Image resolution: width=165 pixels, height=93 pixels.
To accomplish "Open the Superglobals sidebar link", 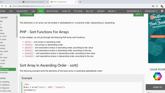I will pos(4,72).
